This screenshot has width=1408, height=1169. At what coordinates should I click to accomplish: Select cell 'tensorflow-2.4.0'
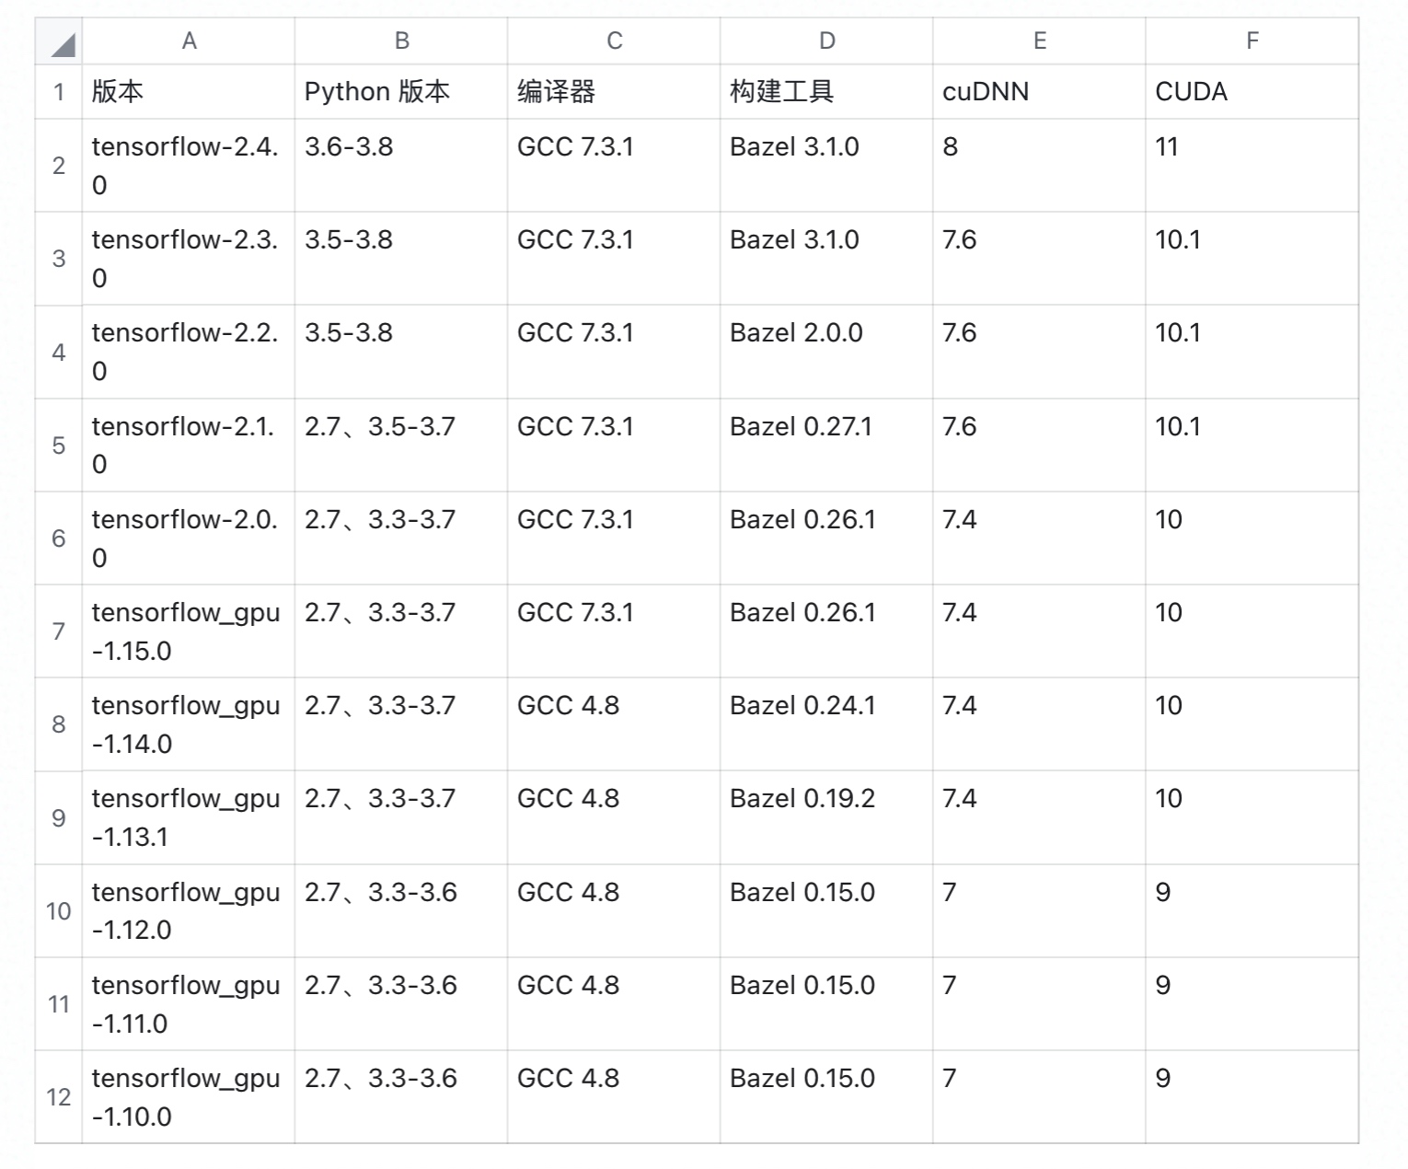pos(189,166)
